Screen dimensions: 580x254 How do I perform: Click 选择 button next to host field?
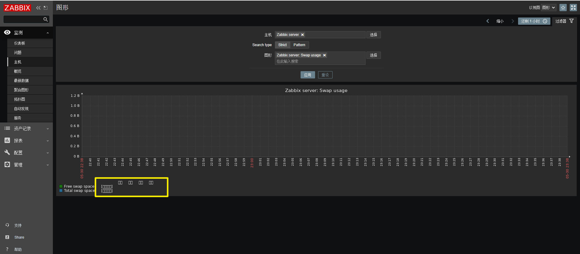tap(373, 35)
